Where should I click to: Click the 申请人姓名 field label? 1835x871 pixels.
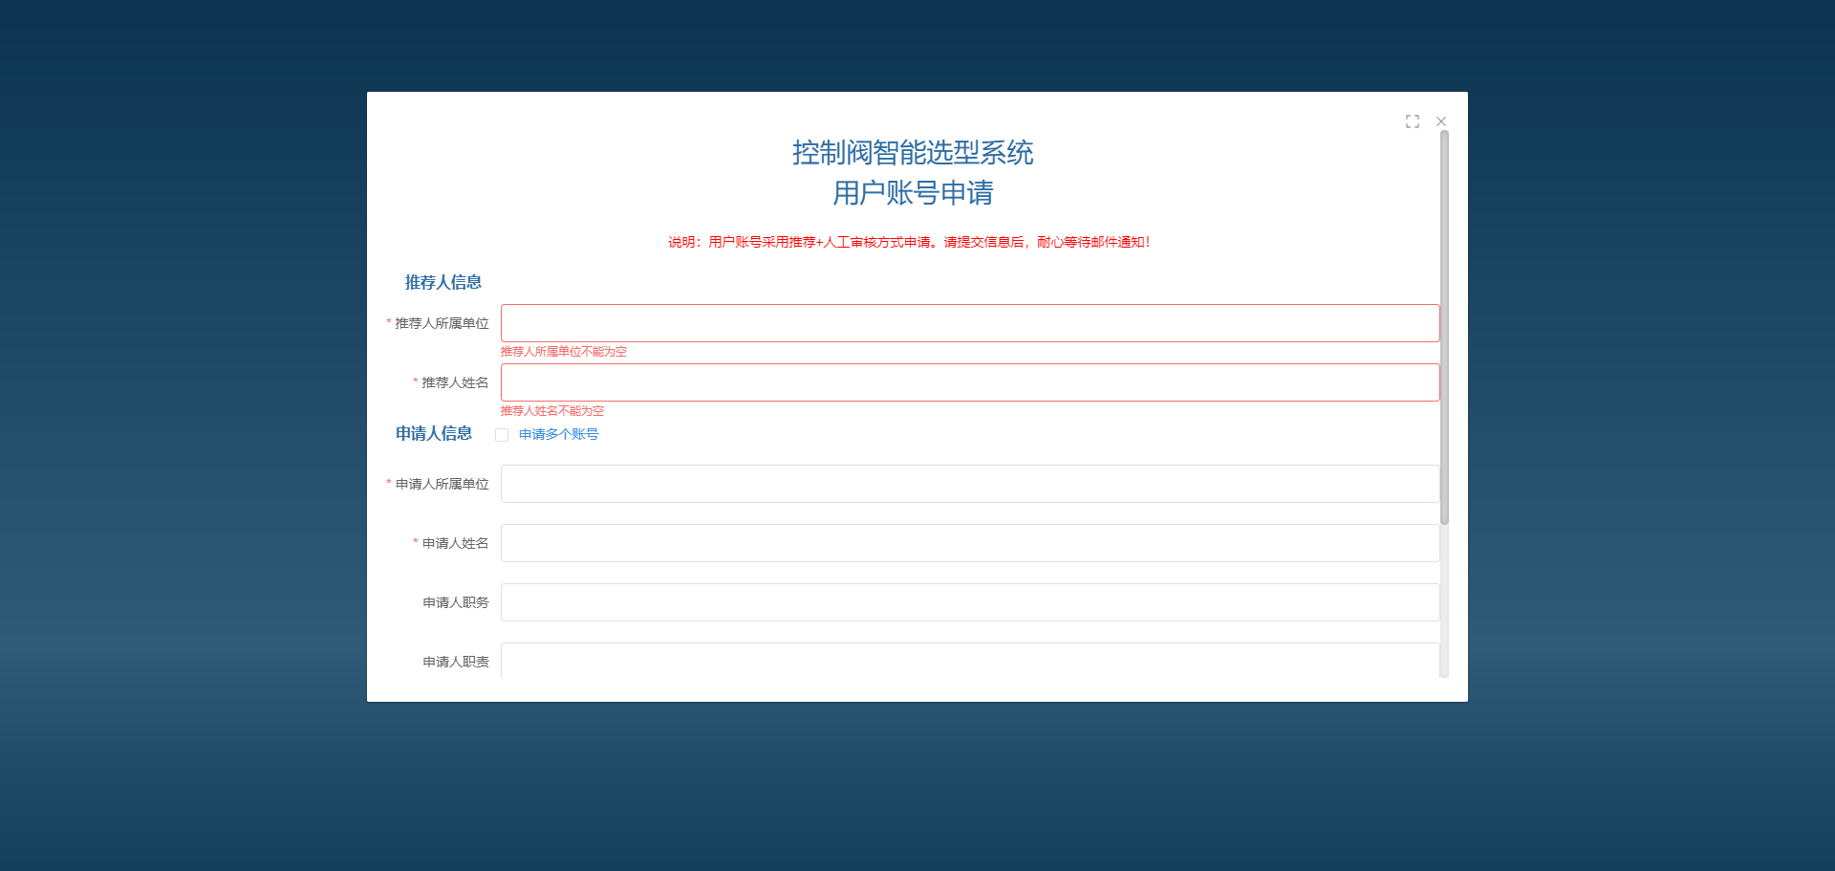(x=455, y=543)
